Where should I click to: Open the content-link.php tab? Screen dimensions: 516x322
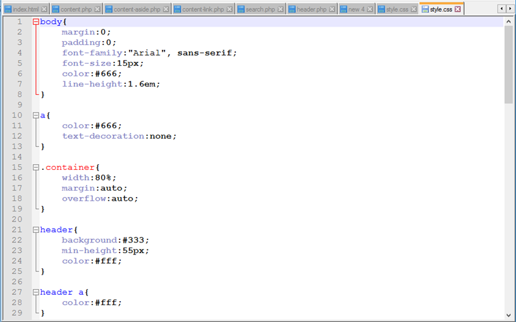(x=203, y=9)
